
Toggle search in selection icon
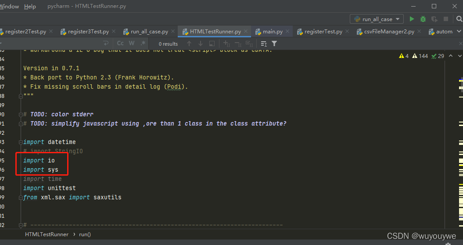[x=212, y=43]
